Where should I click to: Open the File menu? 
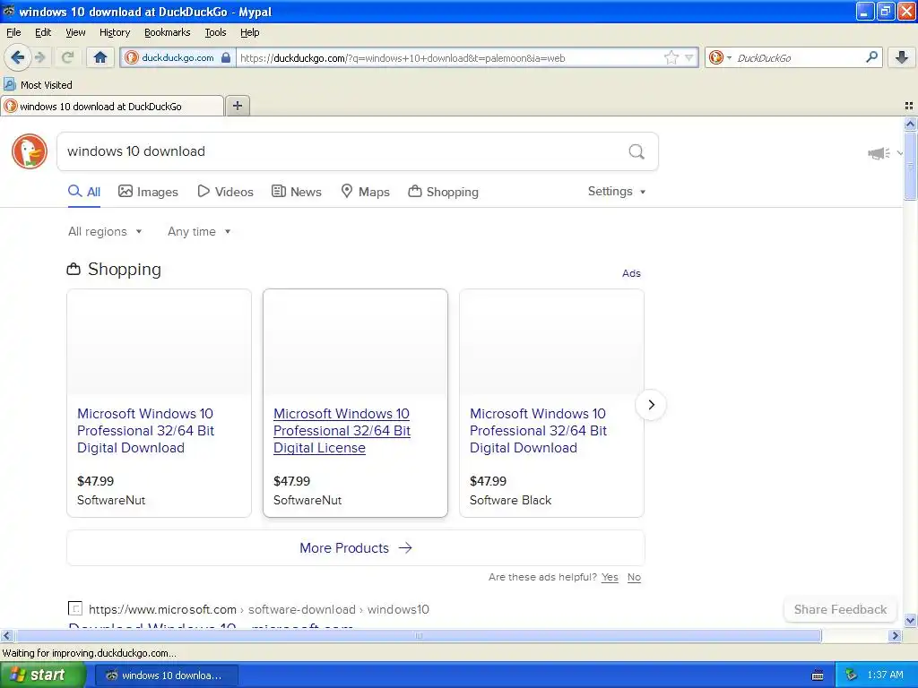[13, 32]
